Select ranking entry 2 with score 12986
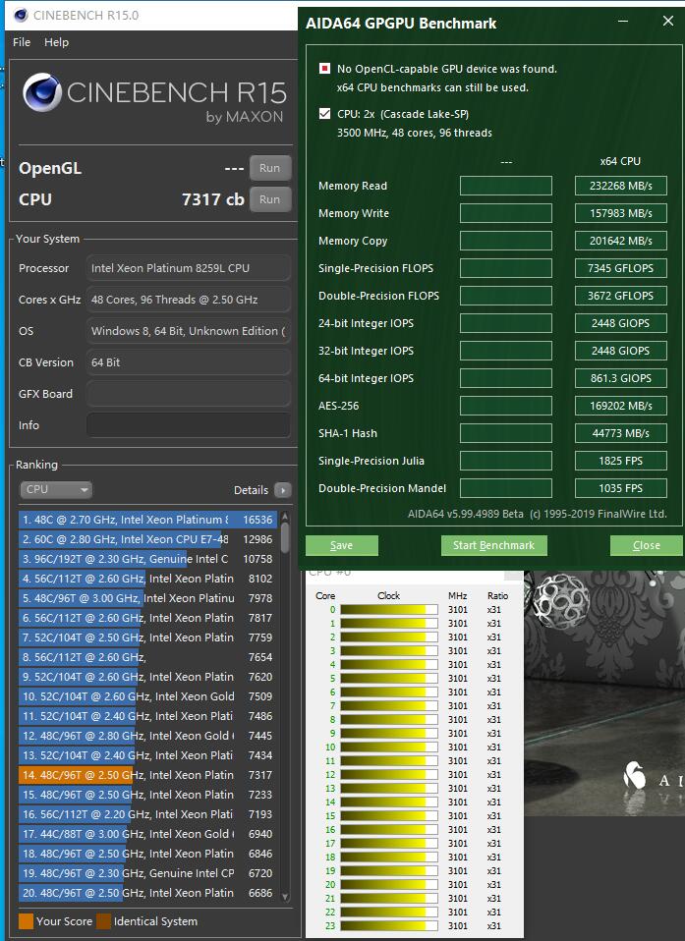The height and width of the screenshot is (941, 685). coord(147,539)
